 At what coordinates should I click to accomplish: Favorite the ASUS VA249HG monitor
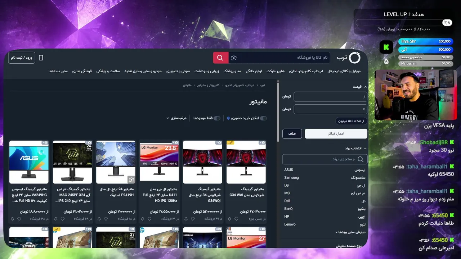pyautogui.click(x=19, y=219)
